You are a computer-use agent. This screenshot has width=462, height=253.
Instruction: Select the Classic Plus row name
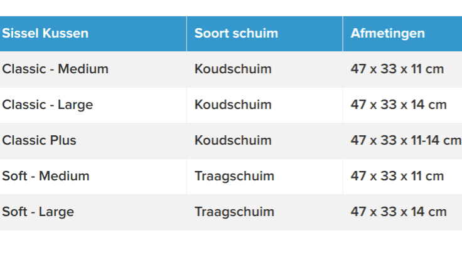pyautogui.click(x=39, y=140)
